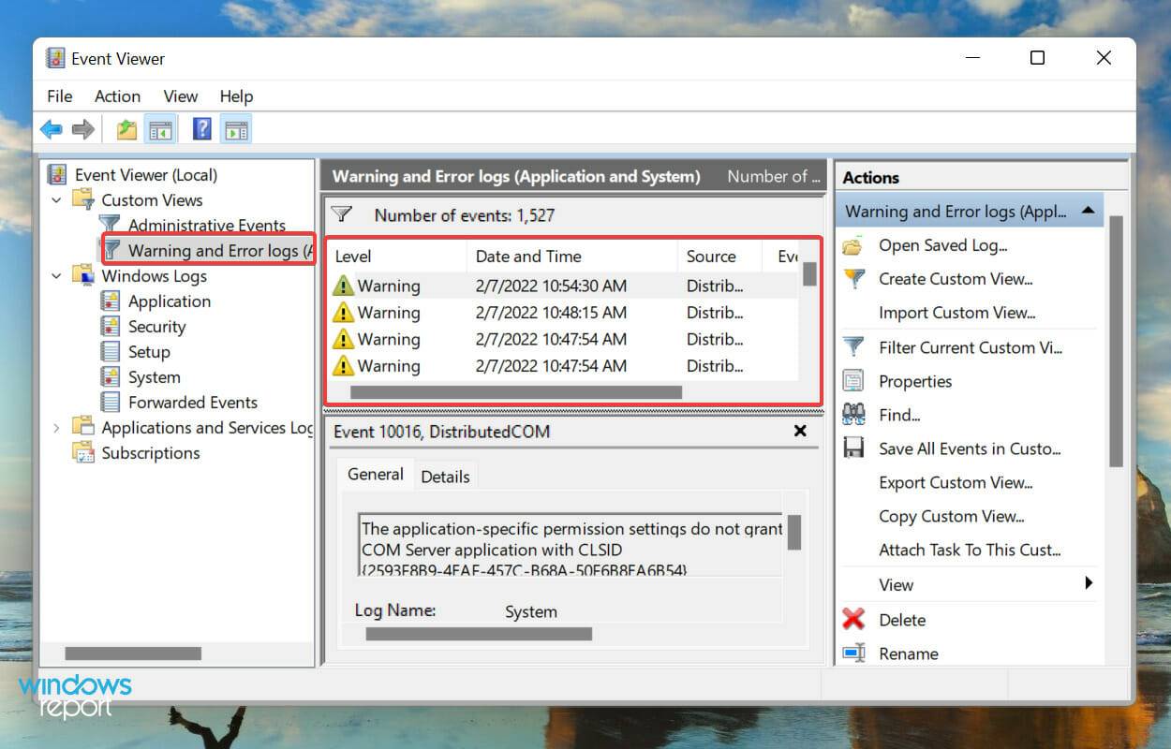The image size is (1171, 749).
Task: Switch to the Details tab
Action: tap(445, 477)
